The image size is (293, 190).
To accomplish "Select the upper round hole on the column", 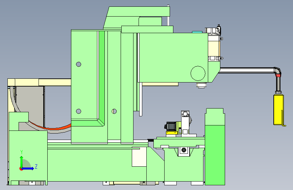I will (x=78, y=64).
